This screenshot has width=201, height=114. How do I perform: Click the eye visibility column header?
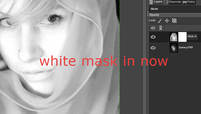point(153,28)
